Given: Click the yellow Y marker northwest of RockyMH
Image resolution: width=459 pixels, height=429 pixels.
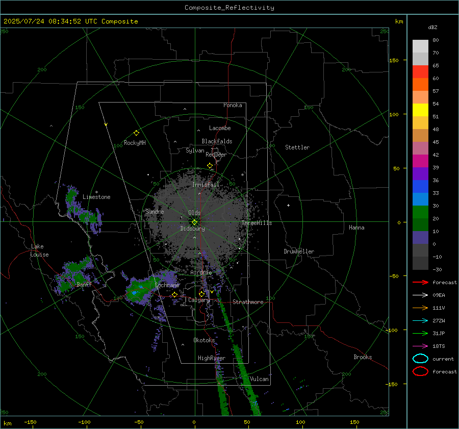Looking at the screenshot, I should tap(106, 124).
